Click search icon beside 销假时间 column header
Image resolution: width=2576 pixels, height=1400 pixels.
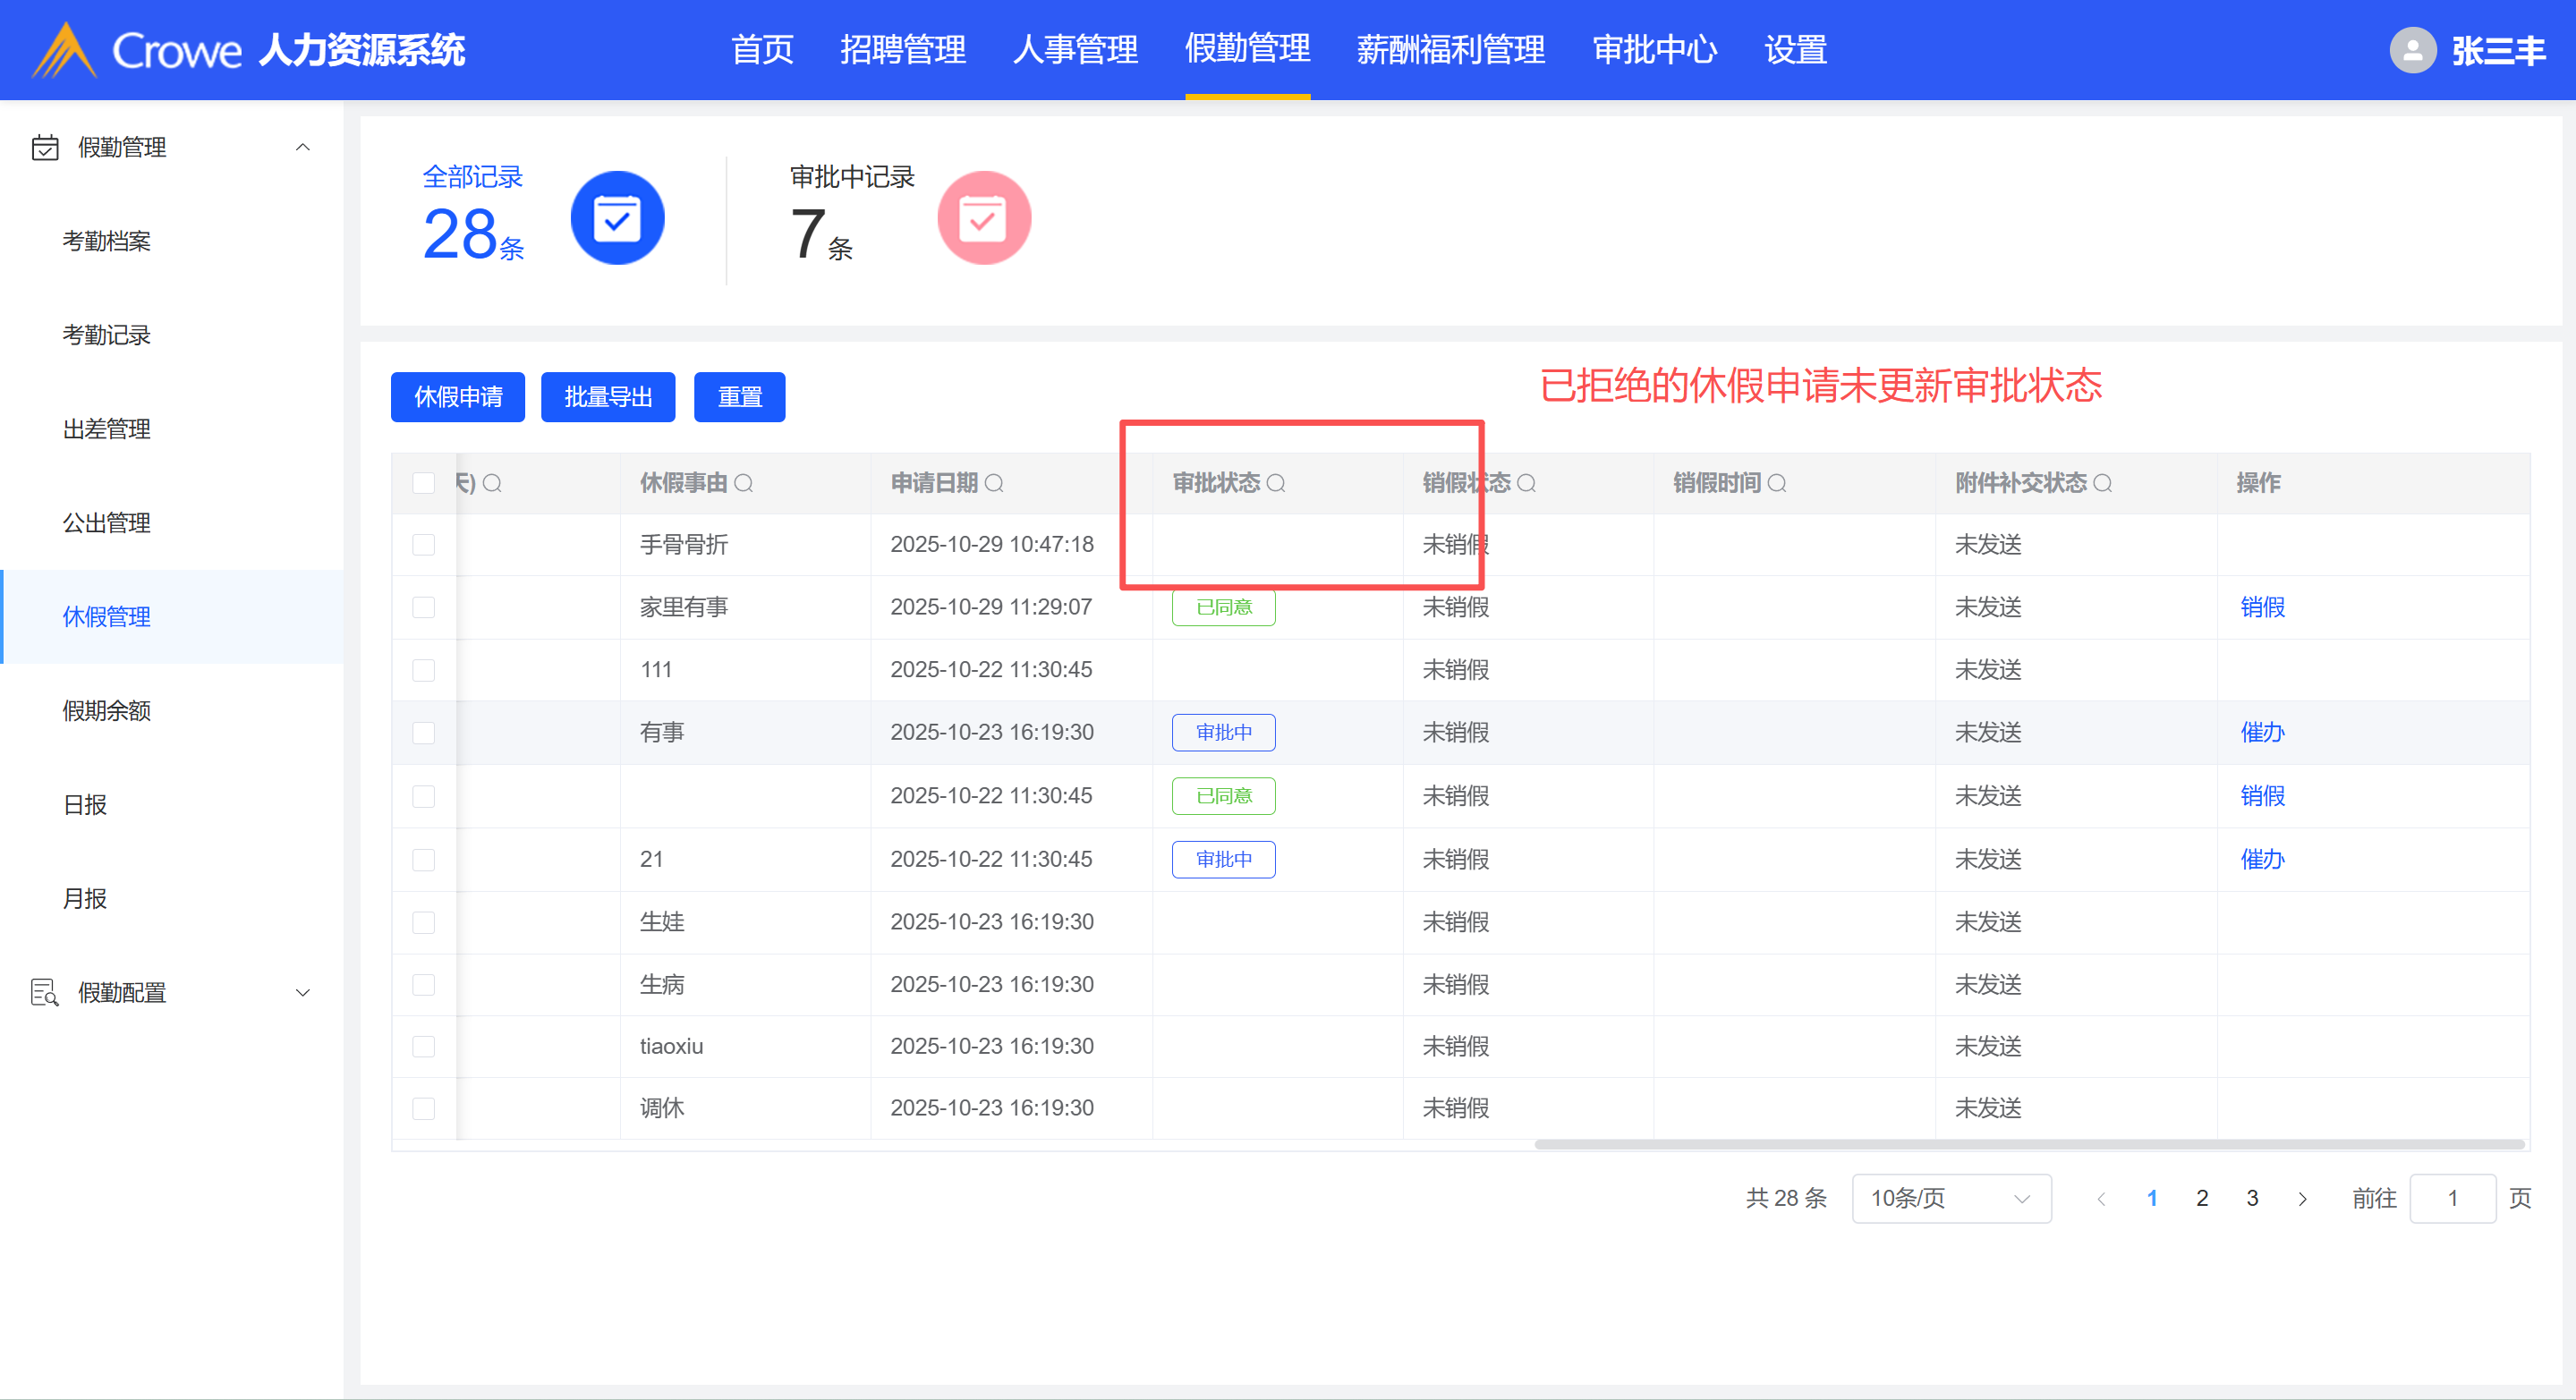click(1777, 483)
